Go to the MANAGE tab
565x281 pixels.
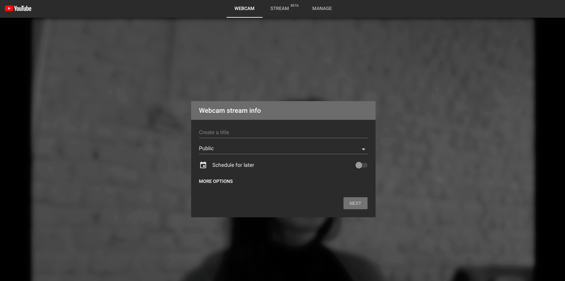tap(322, 9)
